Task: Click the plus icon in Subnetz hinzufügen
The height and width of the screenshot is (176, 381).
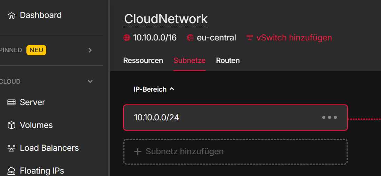Action: point(138,151)
